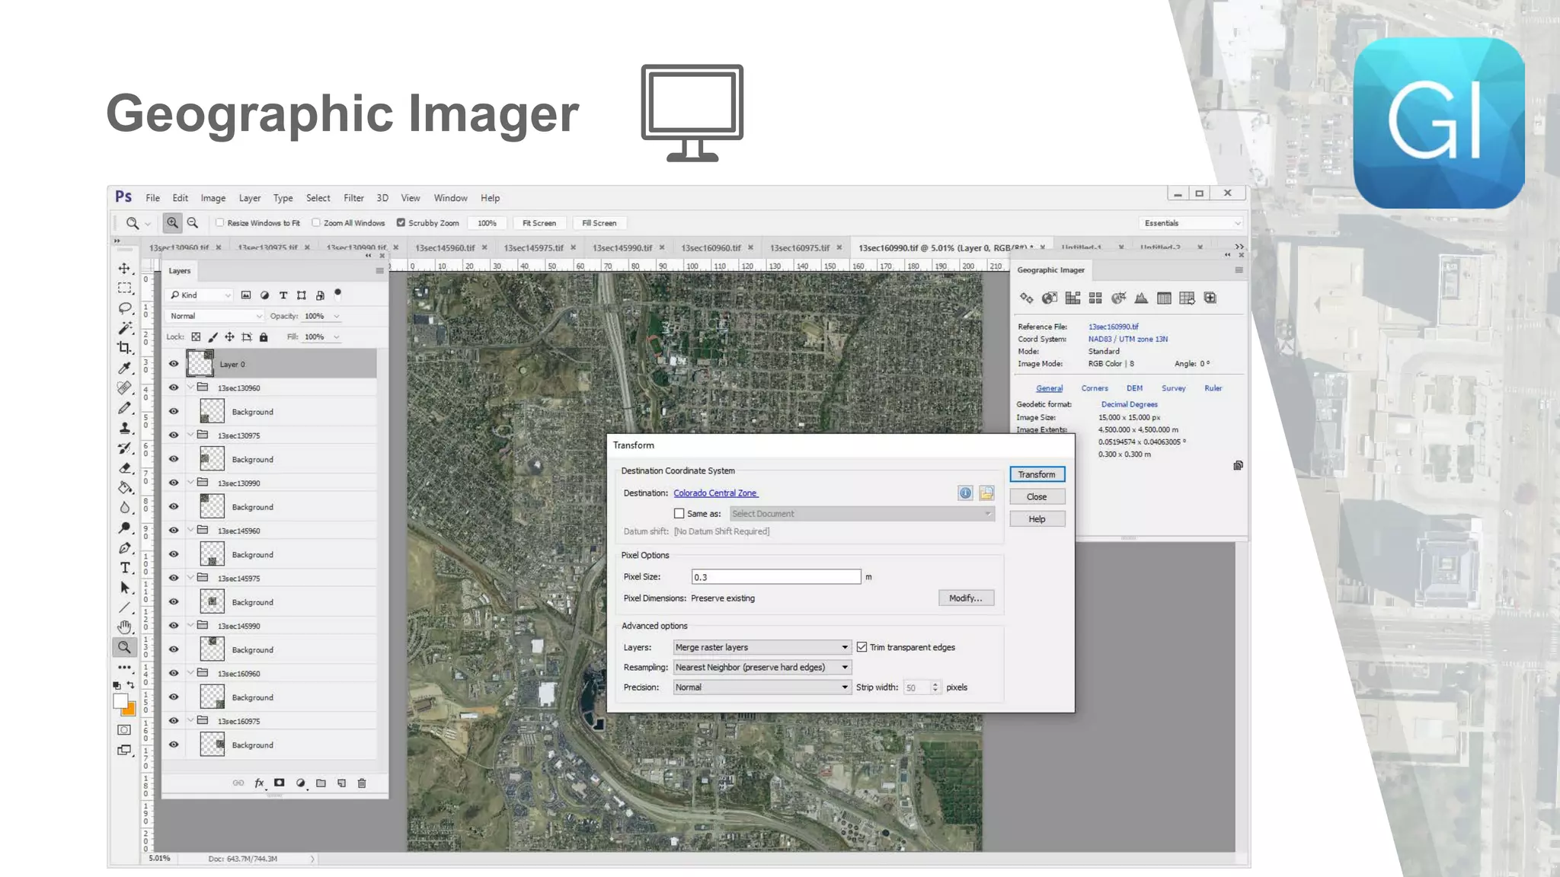
Task: Click the orange background color swatch
Action: (129, 710)
